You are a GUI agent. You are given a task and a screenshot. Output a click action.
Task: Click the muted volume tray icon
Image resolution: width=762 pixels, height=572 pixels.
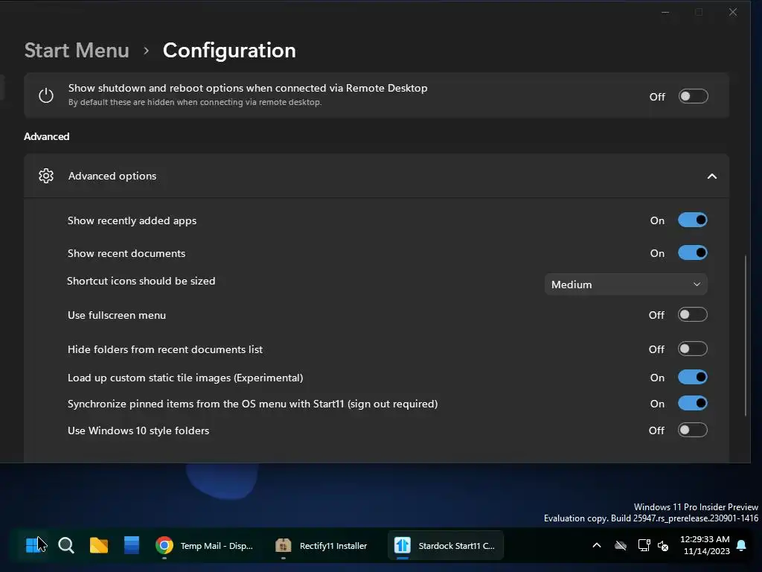(x=663, y=546)
